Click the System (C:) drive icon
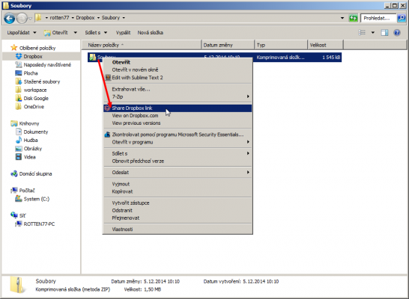This screenshot has height=299, width=409. click(x=19, y=199)
